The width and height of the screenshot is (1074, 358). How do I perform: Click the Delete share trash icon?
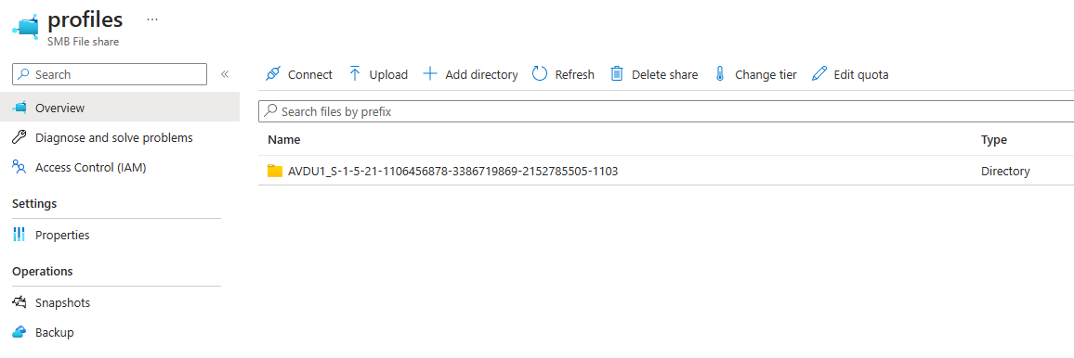pos(617,74)
